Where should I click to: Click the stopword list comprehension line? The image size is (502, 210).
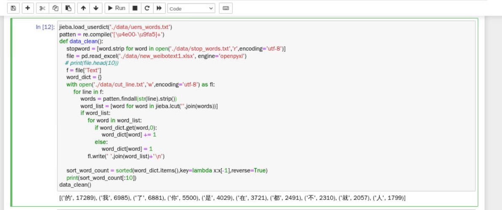click(x=176, y=48)
